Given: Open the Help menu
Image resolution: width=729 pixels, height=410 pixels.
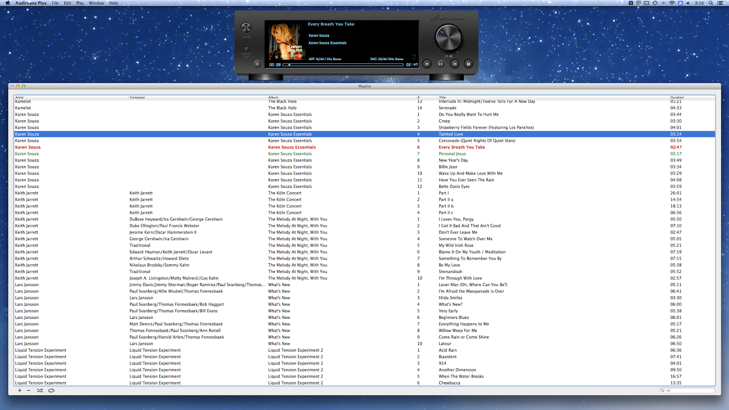Looking at the screenshot, I should click(x=113, y=3).
